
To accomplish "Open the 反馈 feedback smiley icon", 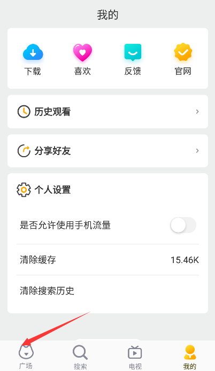I will pyautogui.click(x=133, y=52).
